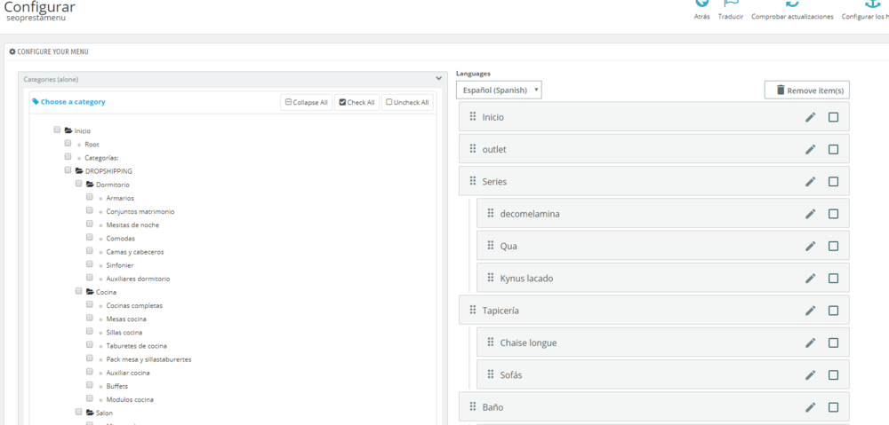Click the Uncheck All button
The height and width of the screenshot is (425, 889).
[407, 102]
